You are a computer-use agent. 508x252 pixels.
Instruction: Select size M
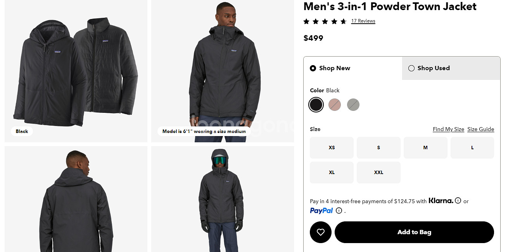pos(425,148)
